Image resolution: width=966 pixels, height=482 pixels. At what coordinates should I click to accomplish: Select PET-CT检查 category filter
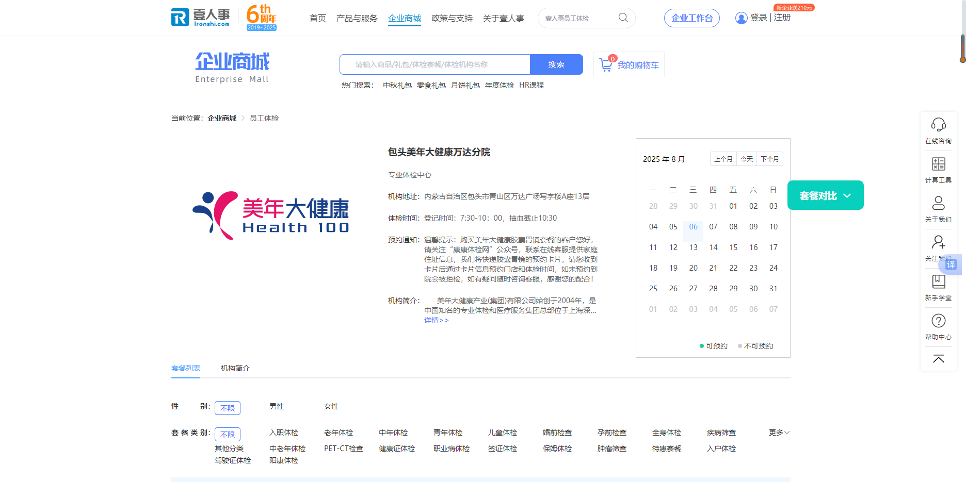(344, 449)
